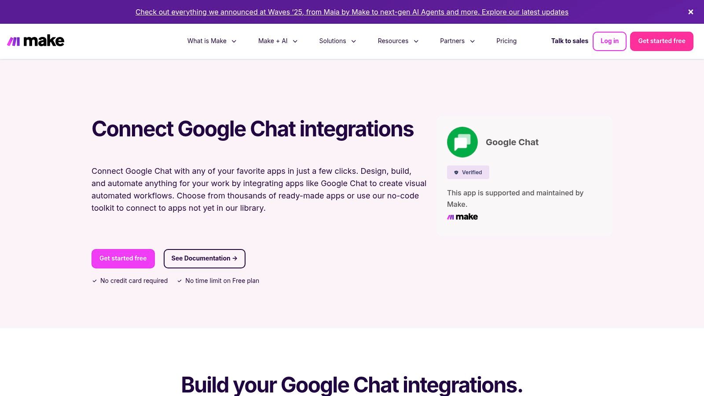
Task: Open the Waves '25 announcement link
Action: pos(352,12)
